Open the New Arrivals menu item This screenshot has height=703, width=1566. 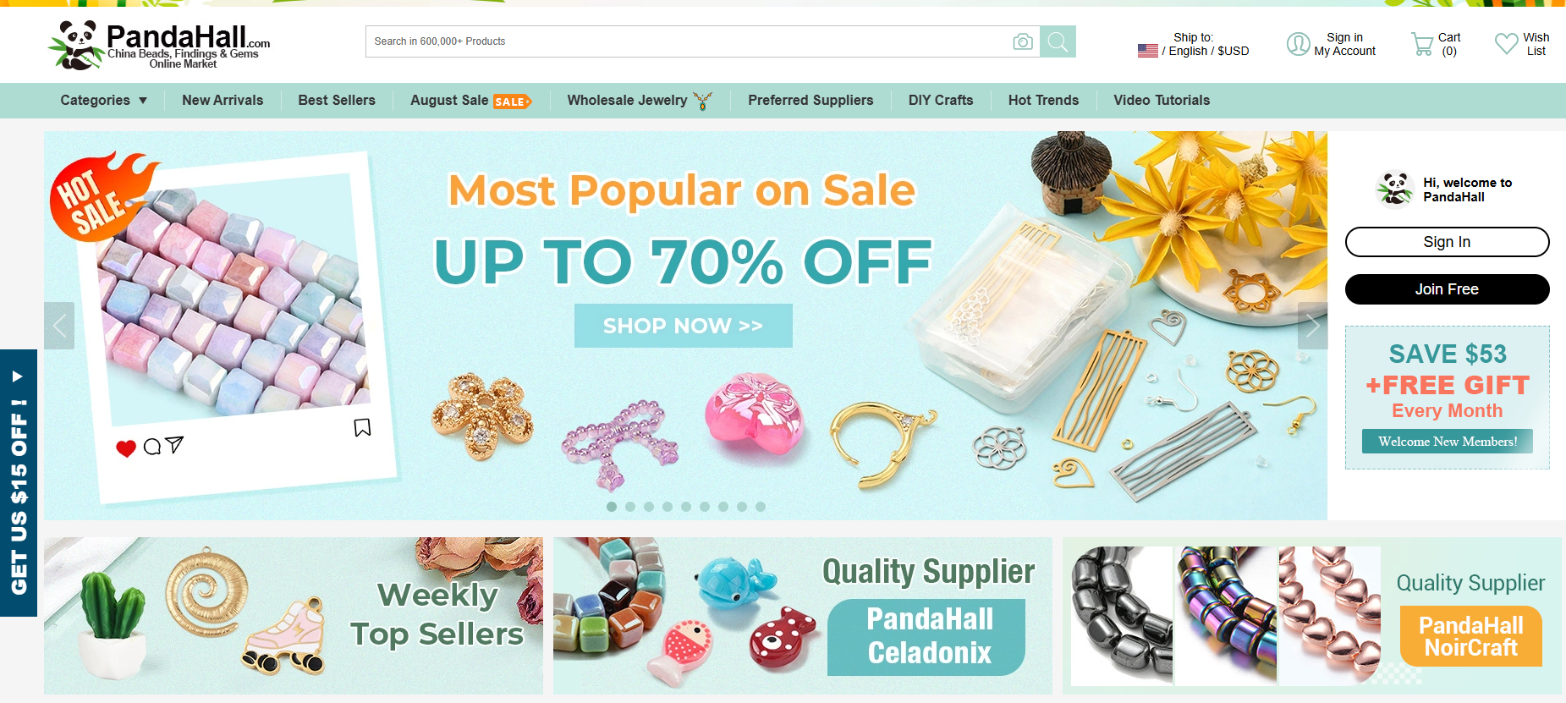pos(223,100)
